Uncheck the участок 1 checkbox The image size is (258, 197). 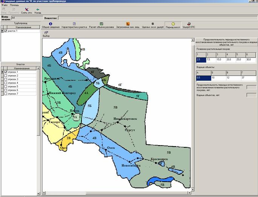5,31
